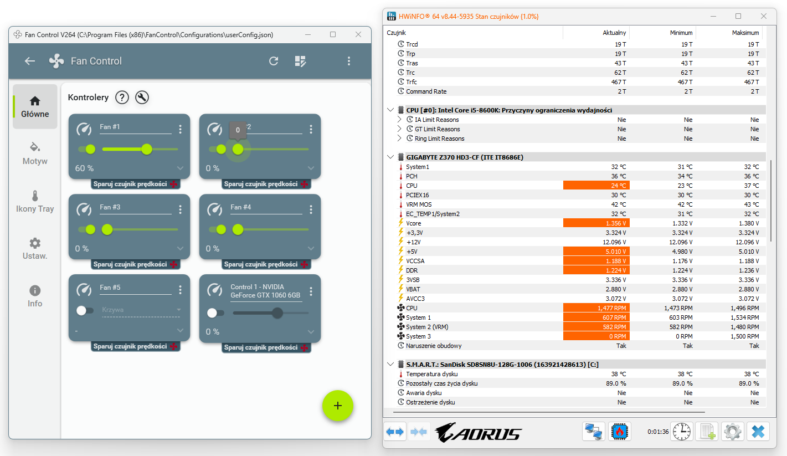Viewport: 787px width, 456px height.
Task: Open the Motyw theme tab
Action: (35, 154)
